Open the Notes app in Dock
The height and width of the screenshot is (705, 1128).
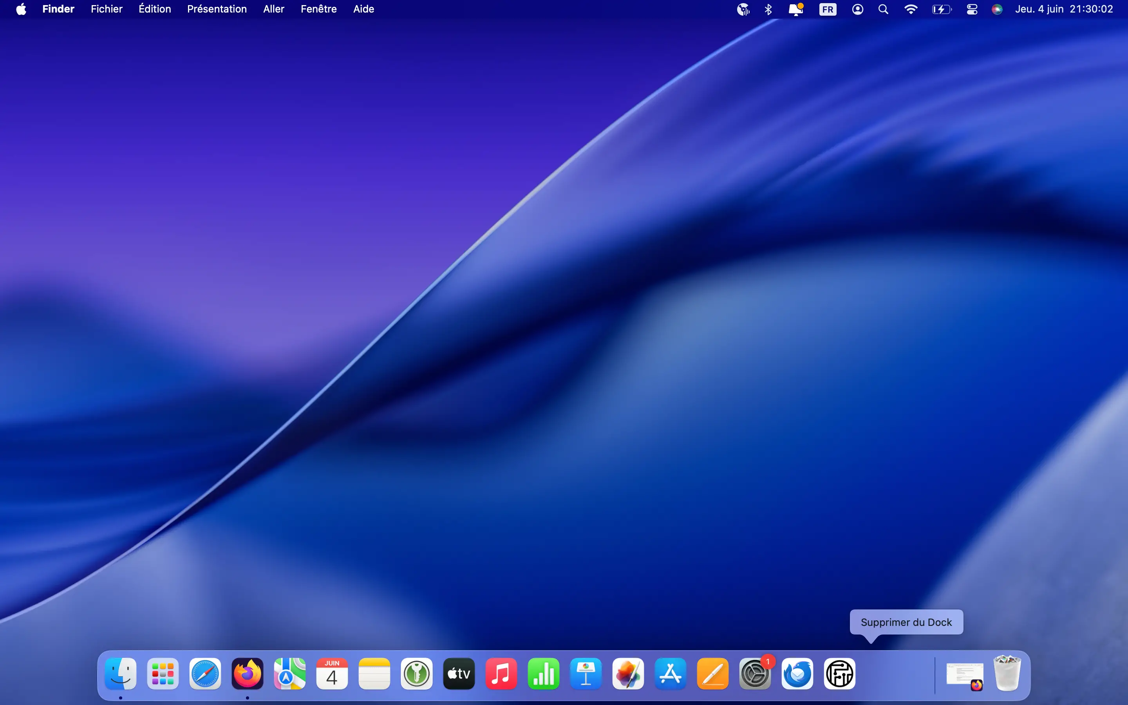point(374,673)
